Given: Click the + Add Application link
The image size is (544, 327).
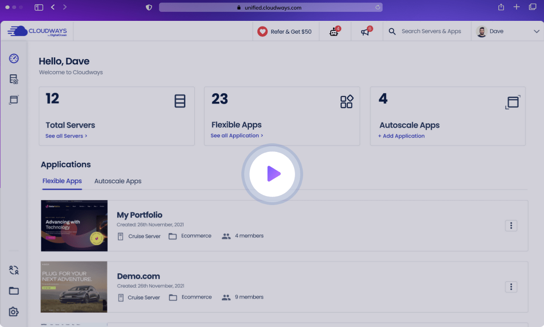Looking at the screenshot, I should pos(401,136).
